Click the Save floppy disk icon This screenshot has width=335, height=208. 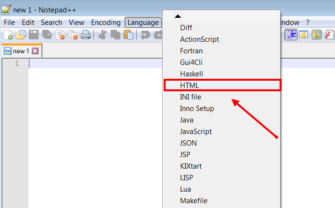[x=34, y=35]
